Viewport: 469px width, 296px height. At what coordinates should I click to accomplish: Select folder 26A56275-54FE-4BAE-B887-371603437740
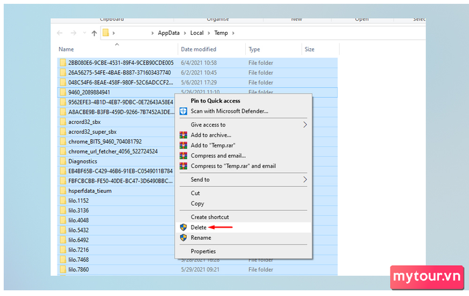coord(120,72)
